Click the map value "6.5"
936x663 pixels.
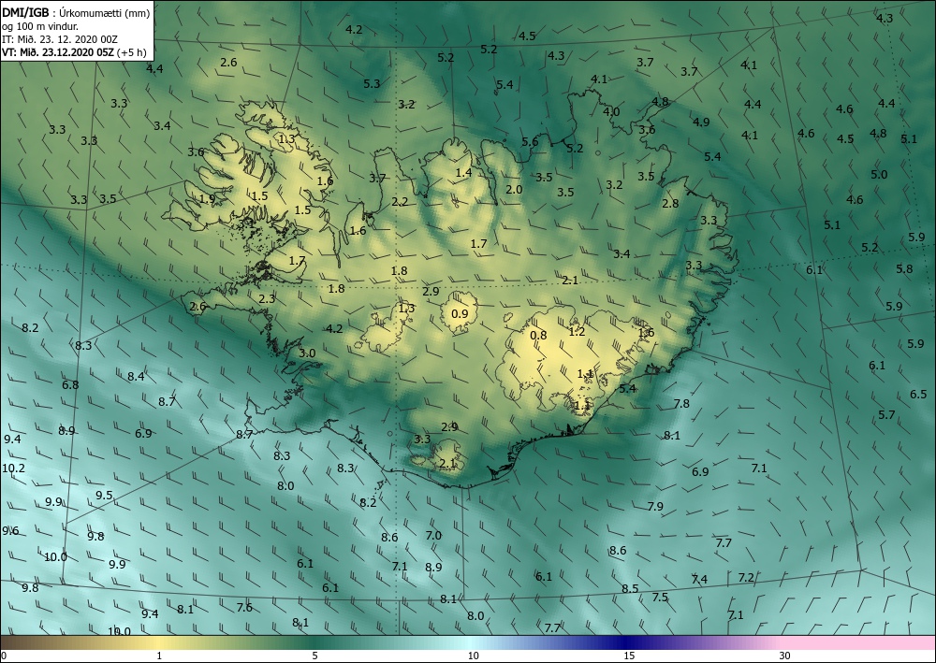coord(918,395)
